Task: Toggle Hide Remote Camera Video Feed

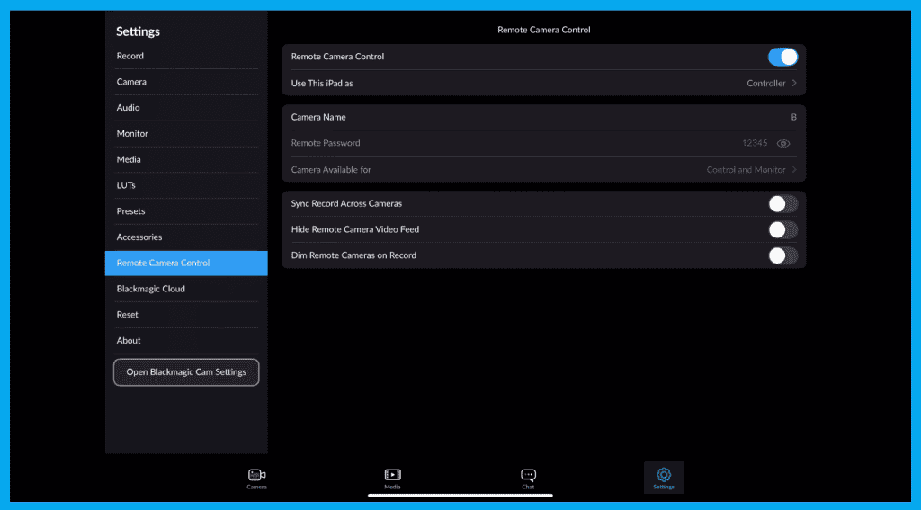Action: 782,229
